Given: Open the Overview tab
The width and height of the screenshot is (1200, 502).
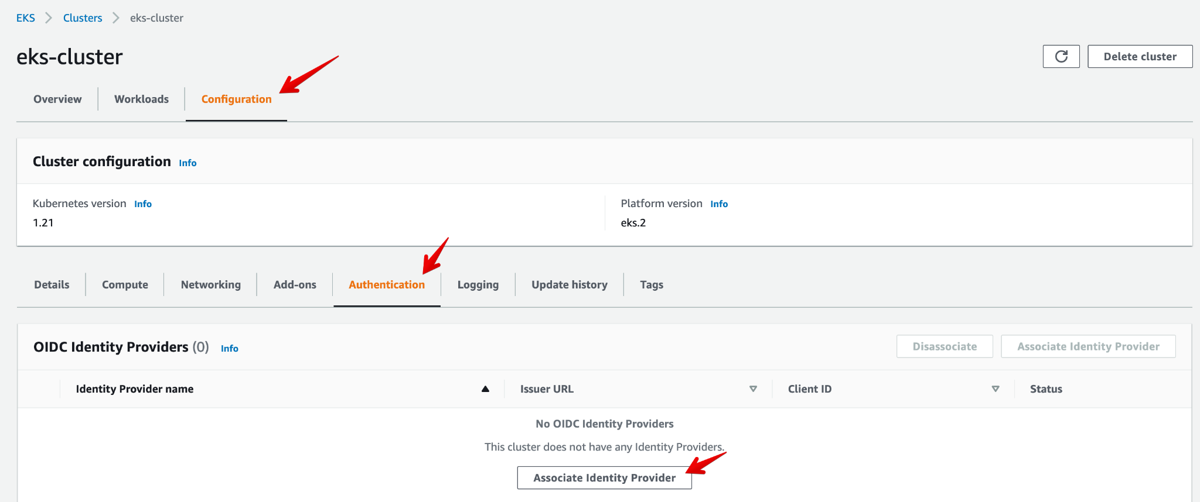Looking at the screenshot, I should 57,99.
